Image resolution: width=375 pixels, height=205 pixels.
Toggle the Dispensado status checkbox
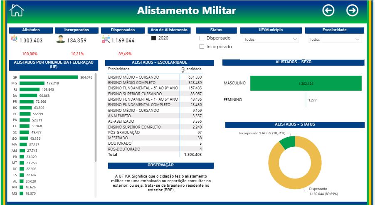tap(202, 38)
